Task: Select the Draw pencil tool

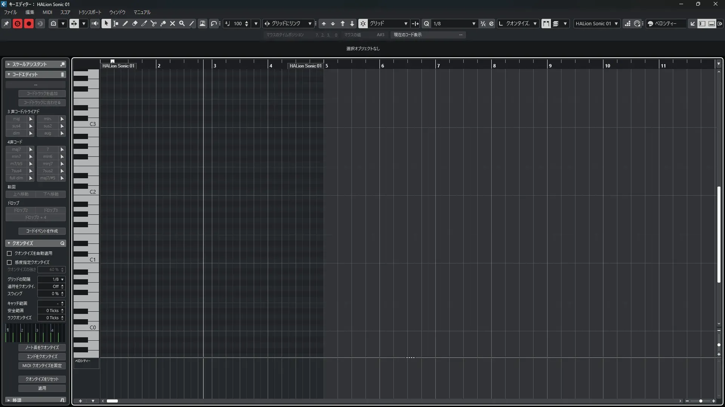Action: tap(125, 23)
